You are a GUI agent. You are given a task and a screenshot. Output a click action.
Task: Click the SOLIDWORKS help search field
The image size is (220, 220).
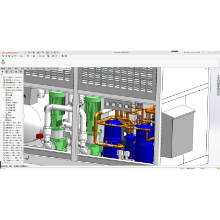coord(193,52)
